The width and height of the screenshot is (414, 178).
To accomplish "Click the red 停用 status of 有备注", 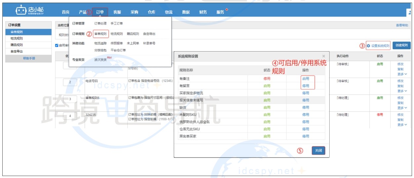I will click(267, 79).
